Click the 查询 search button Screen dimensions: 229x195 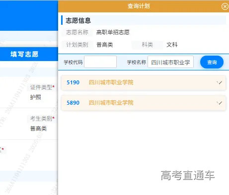[x=212, y=62]
